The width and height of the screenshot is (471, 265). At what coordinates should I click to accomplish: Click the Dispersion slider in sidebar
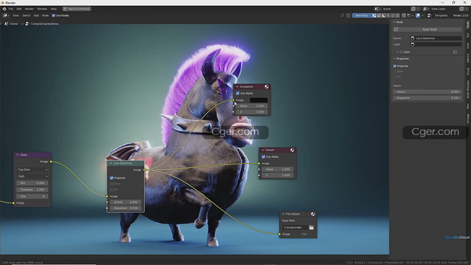point(427,98)
